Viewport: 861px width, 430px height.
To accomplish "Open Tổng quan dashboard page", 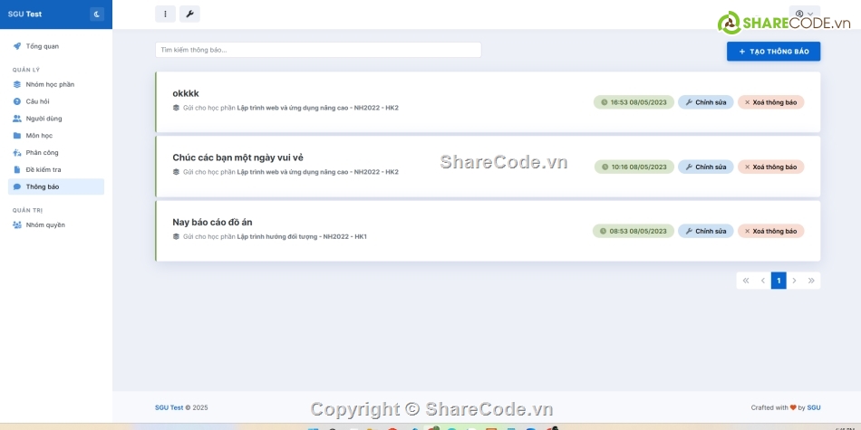I will [x=42, y=46].
